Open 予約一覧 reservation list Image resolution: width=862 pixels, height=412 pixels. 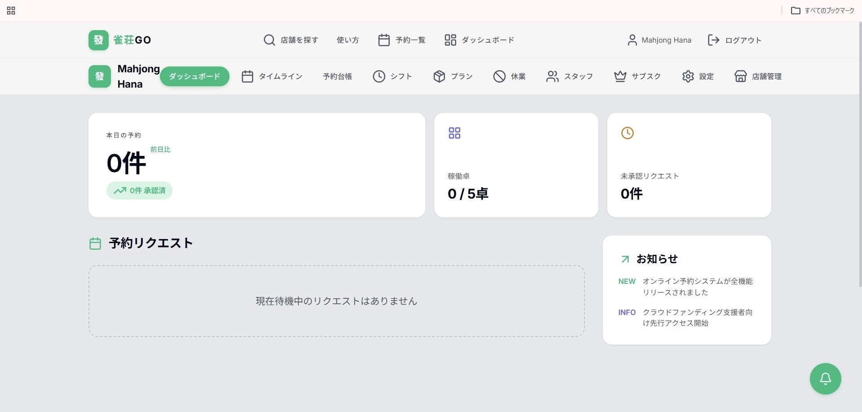(x=402, y=40)
